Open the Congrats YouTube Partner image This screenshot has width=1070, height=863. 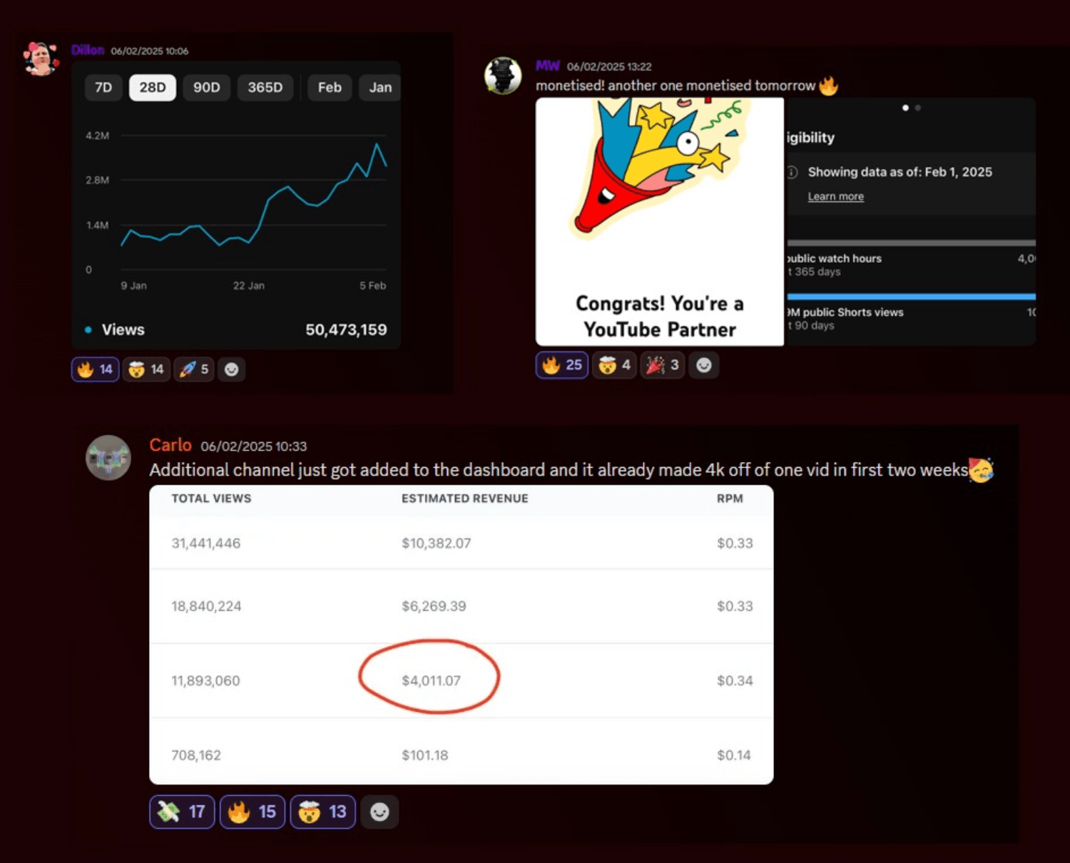click(x=660, y=222)
